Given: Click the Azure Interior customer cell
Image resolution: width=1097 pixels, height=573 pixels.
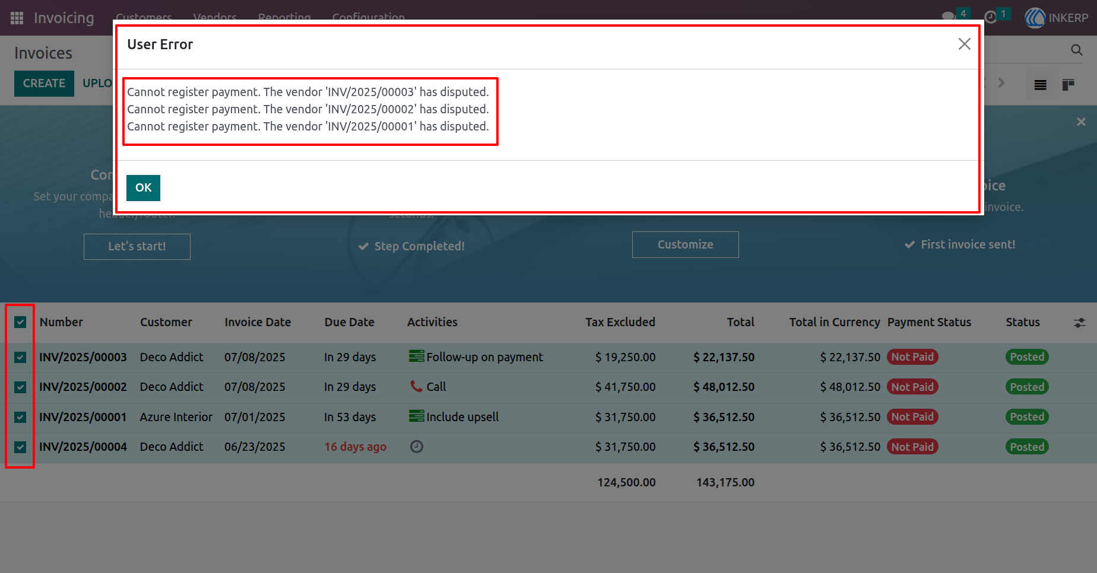Looking at the screenshot, I should tap(176, 417).
